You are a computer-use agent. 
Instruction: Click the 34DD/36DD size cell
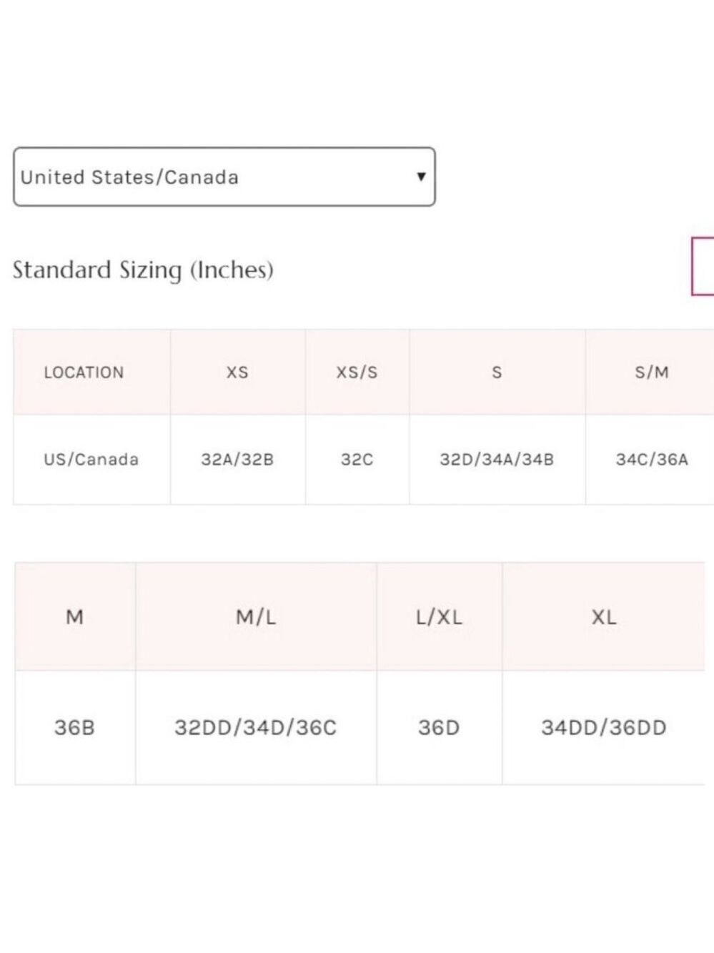604,728
